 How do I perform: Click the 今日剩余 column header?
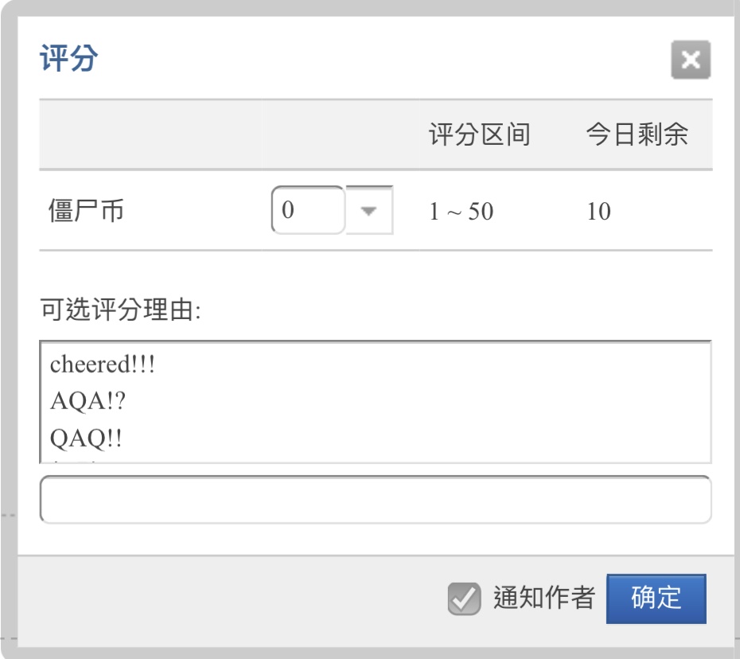637,135
